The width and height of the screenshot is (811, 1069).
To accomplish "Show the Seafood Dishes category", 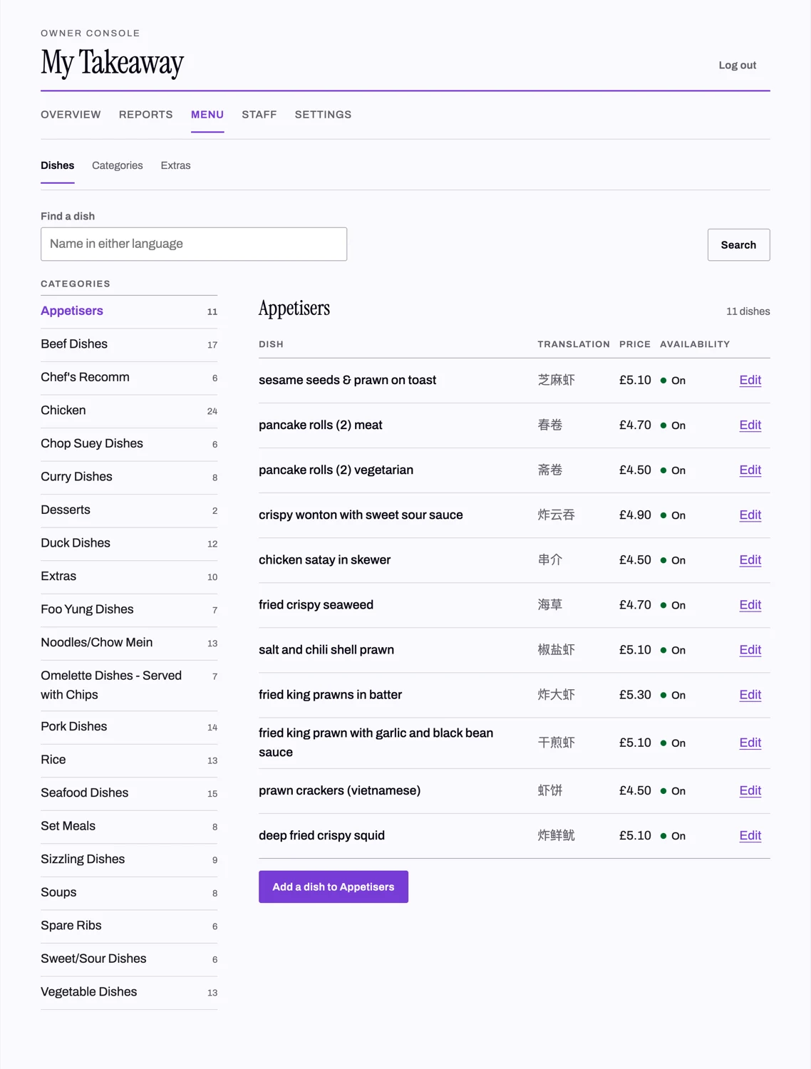I will [x=129, y=793].
